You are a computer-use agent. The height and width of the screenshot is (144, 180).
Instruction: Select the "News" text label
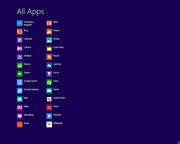[56, 22]
